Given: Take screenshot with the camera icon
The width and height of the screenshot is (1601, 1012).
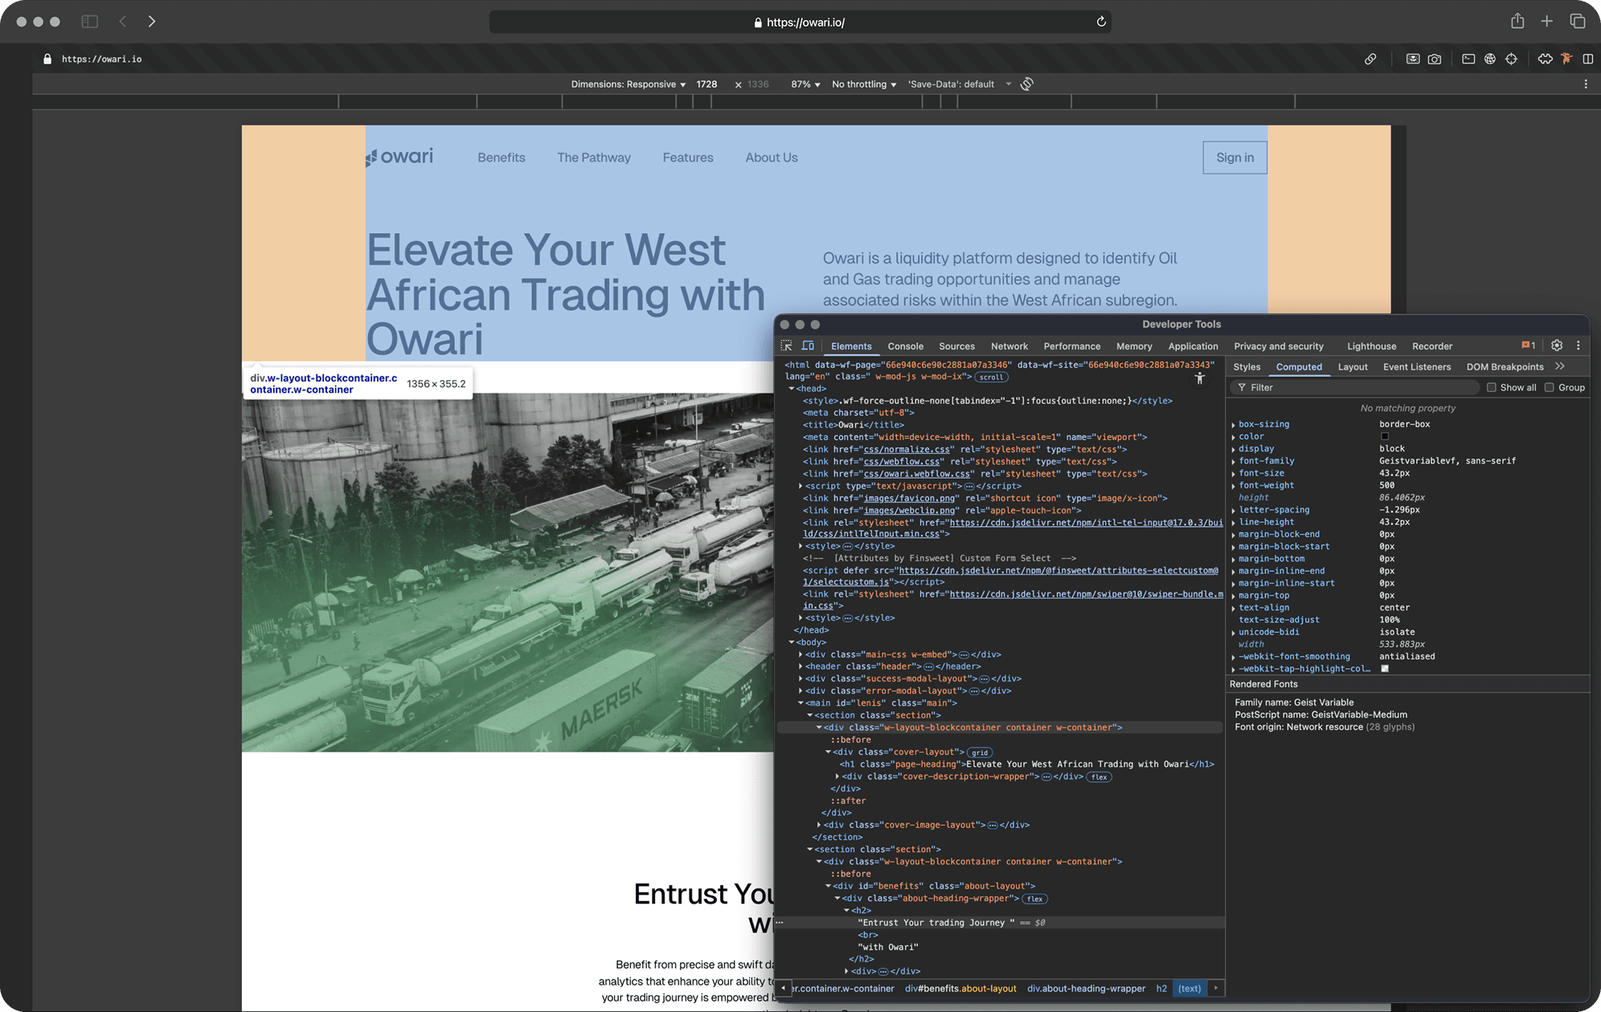Looking at the screenshot, I should click(x=1435, y=59).
